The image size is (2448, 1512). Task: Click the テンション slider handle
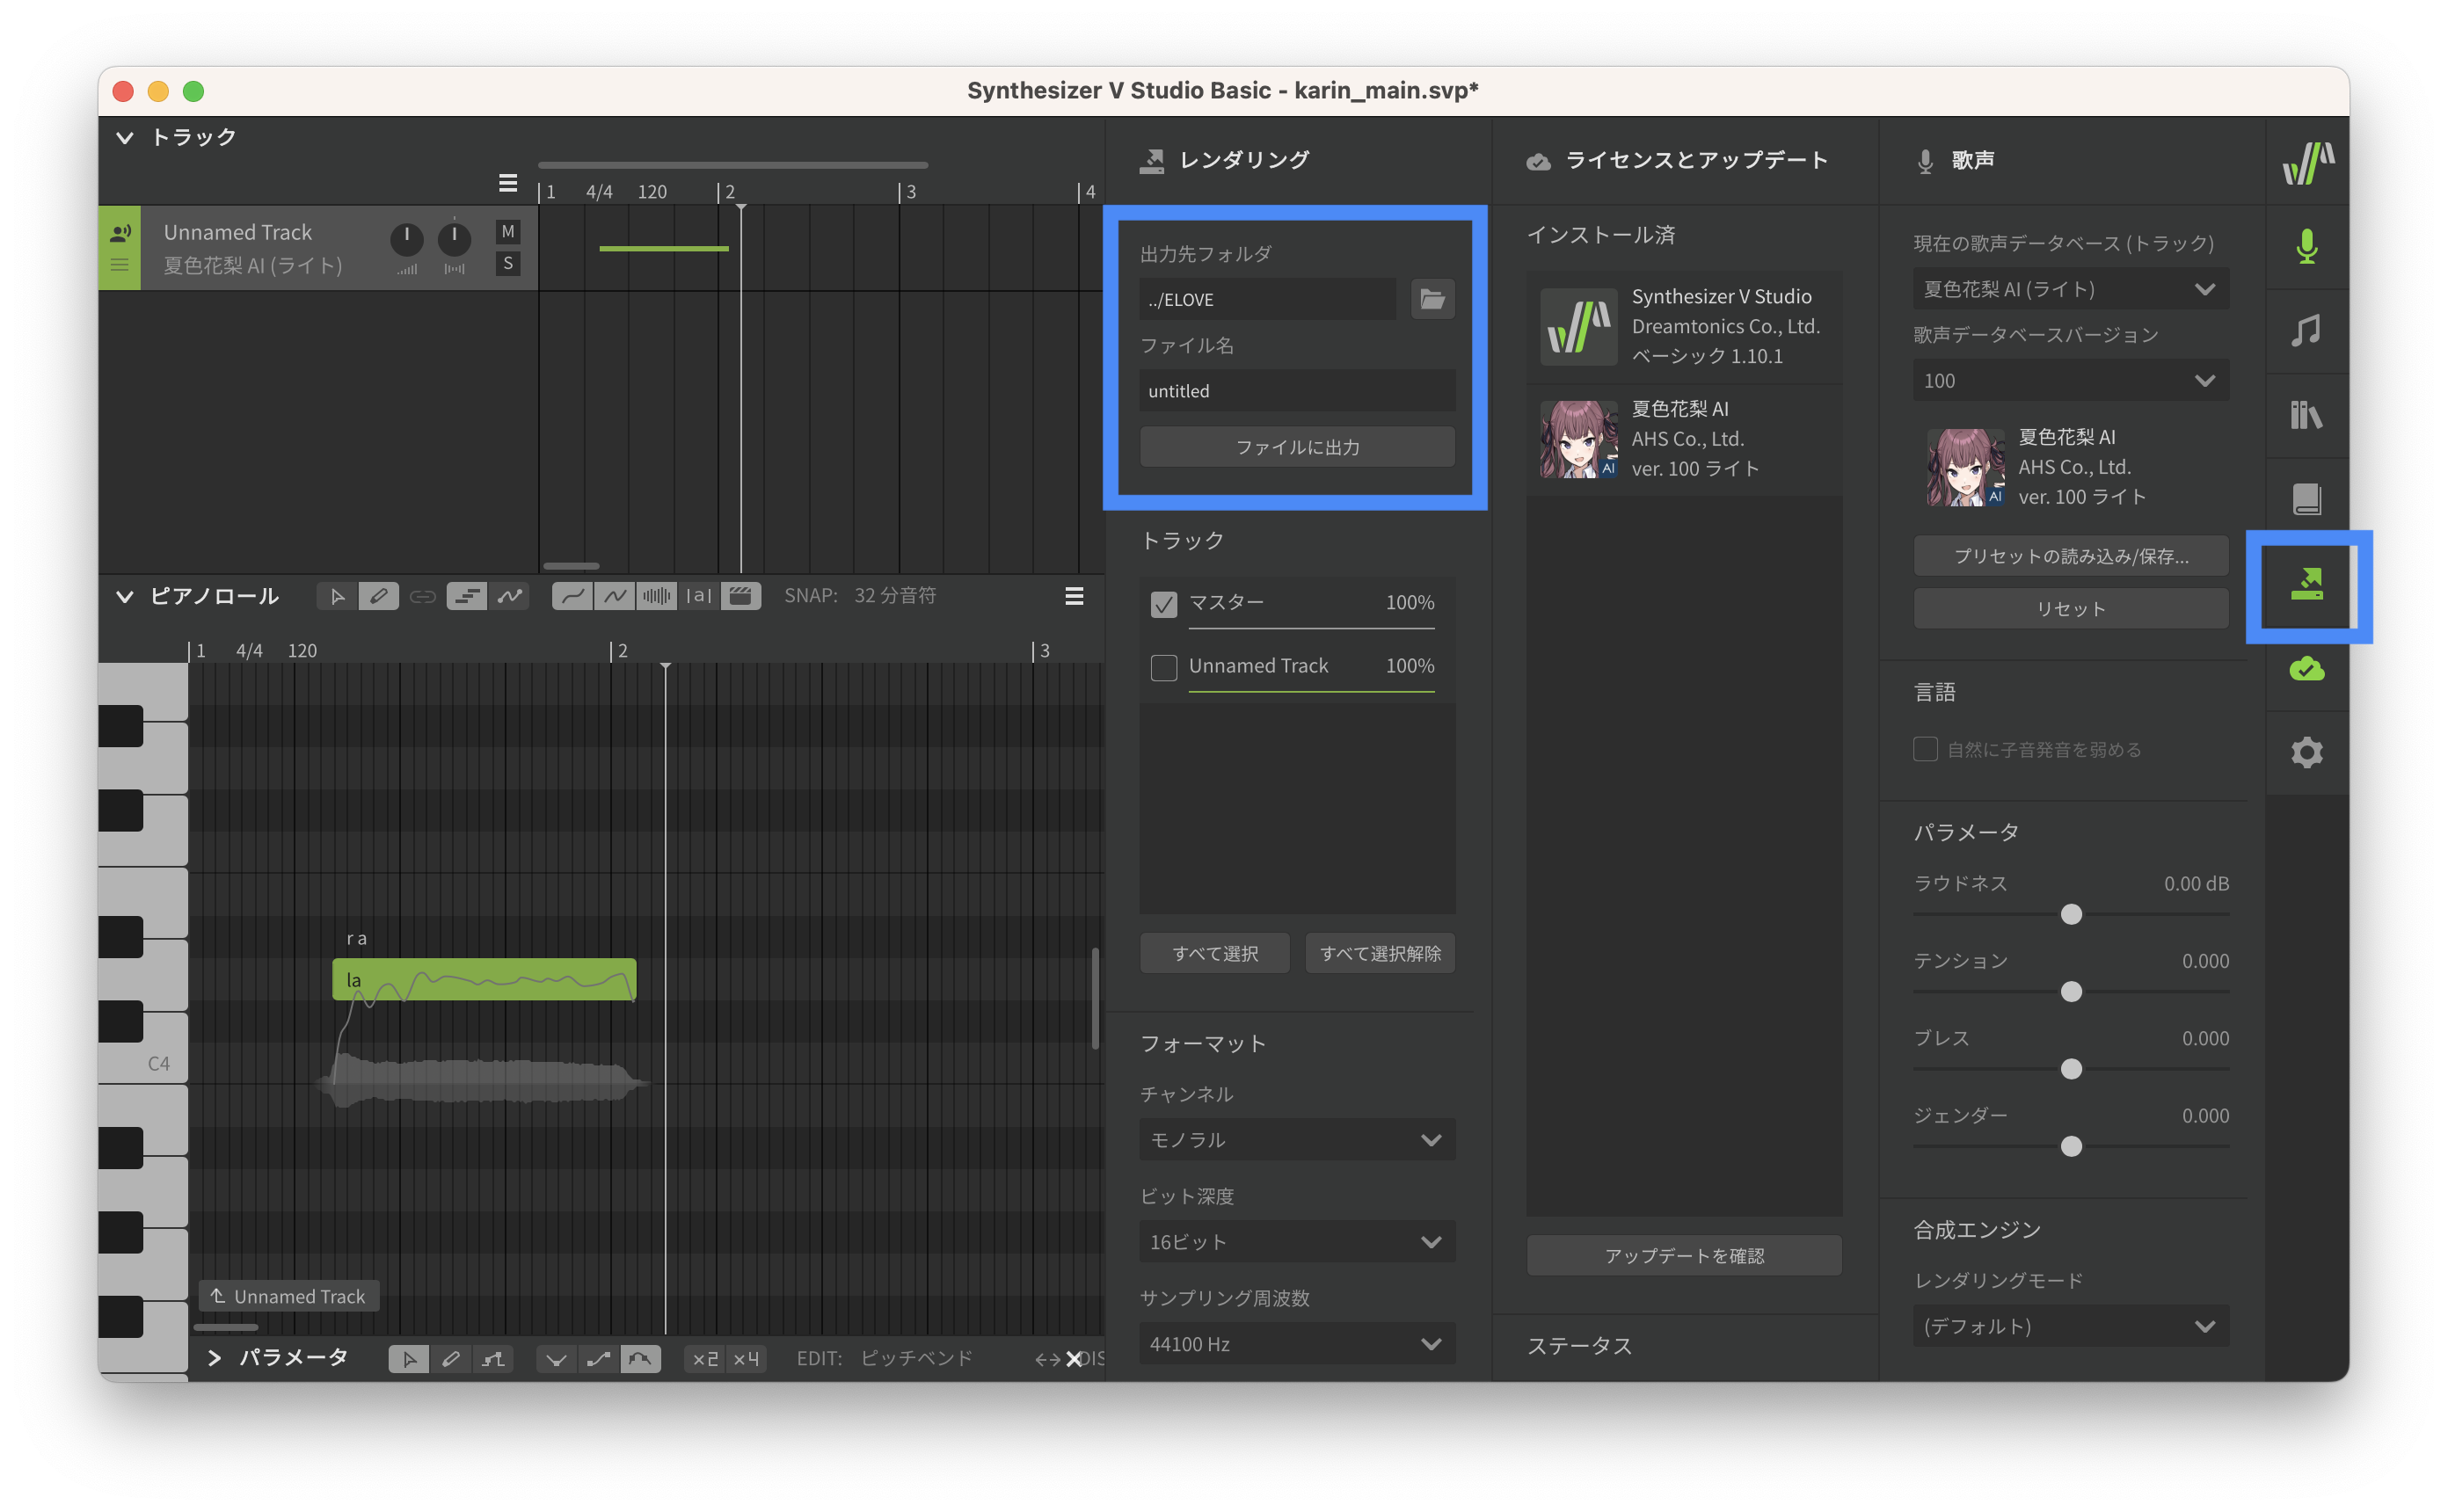pos(2071,992)
